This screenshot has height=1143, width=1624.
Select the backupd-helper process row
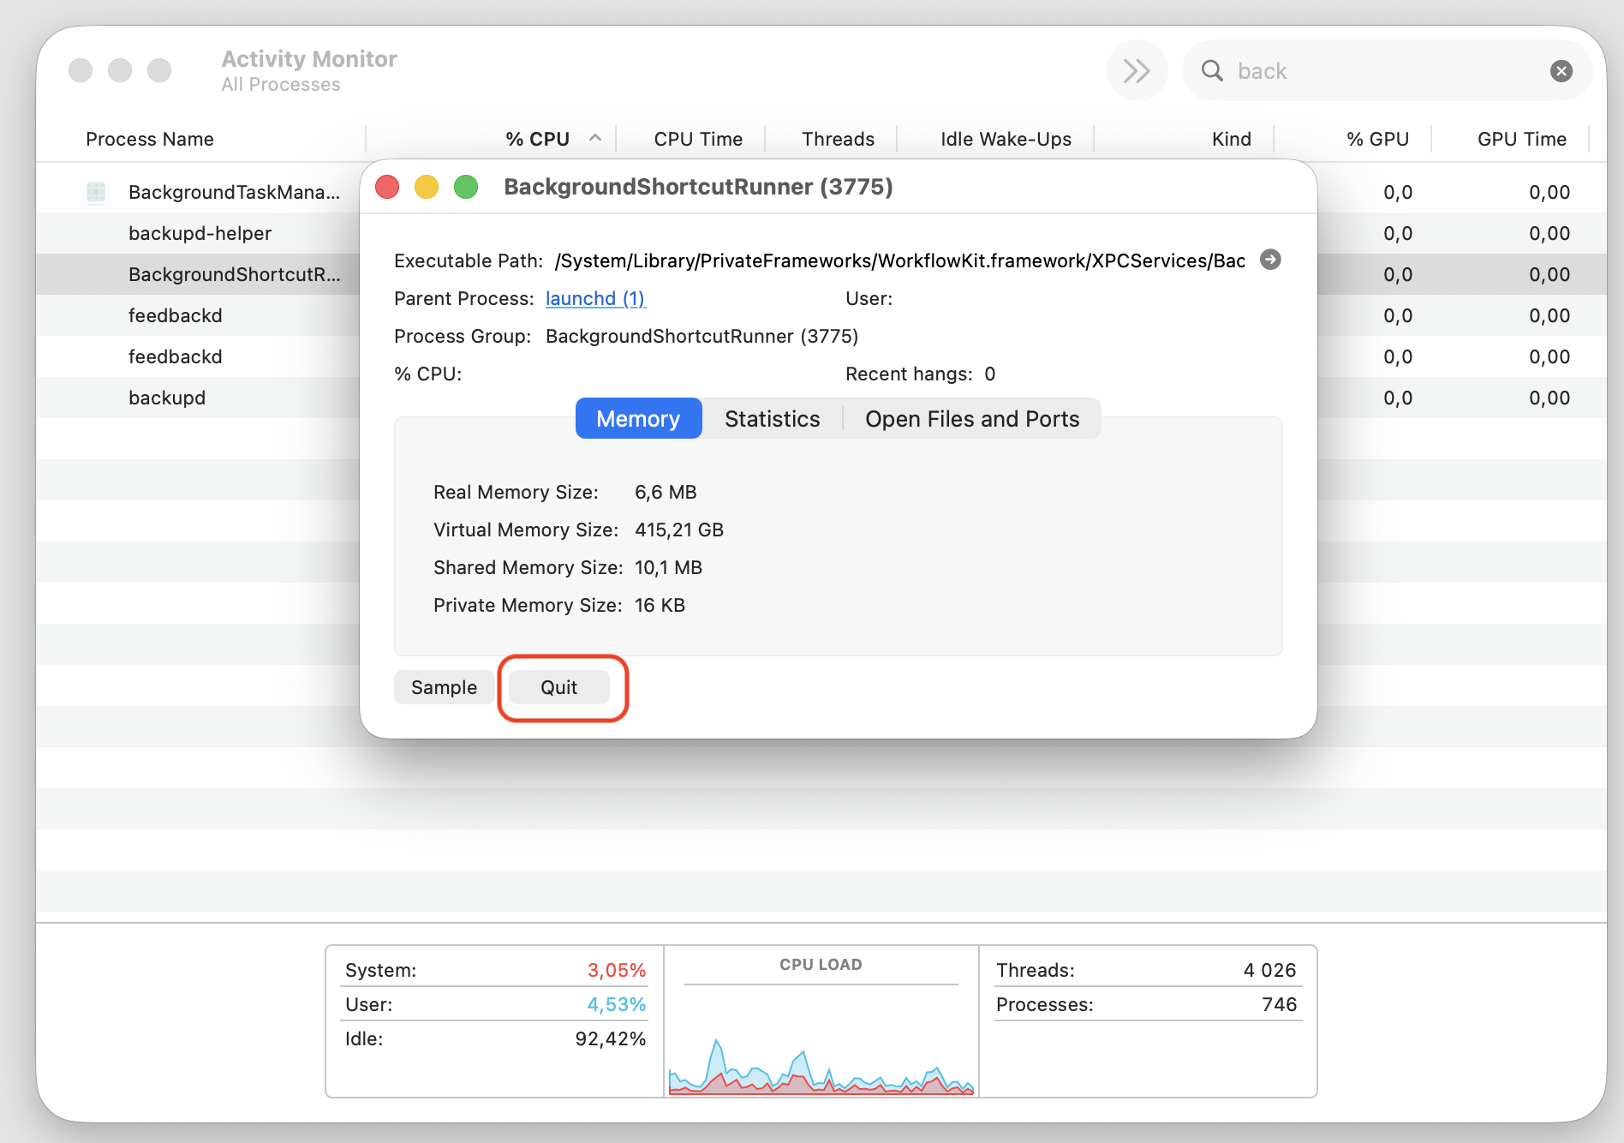(x=198, y=233)
